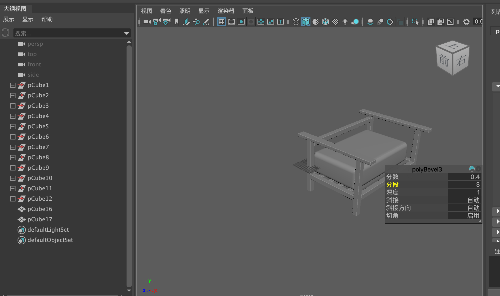This screenshot has width=500, height=296.
Task: Toggle the textured checker display icon
Action: [x=335, y=22]
